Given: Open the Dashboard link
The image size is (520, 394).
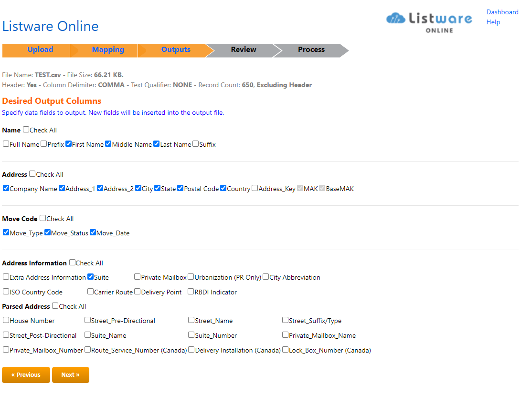Looking at the screenshot, I should tap(502, 12).
